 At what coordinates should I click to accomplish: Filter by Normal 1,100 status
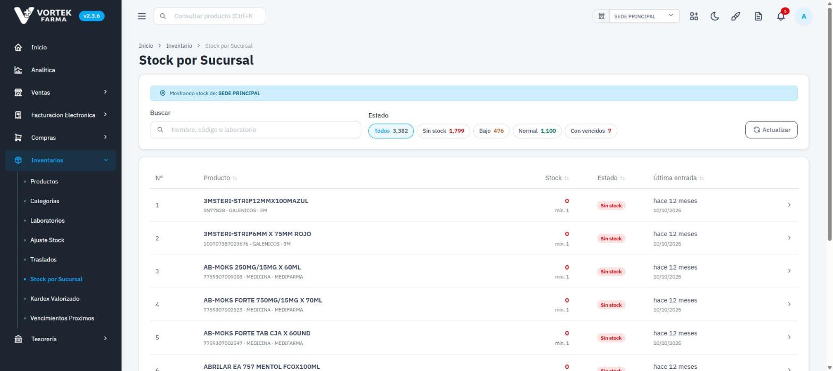point(537,131)
